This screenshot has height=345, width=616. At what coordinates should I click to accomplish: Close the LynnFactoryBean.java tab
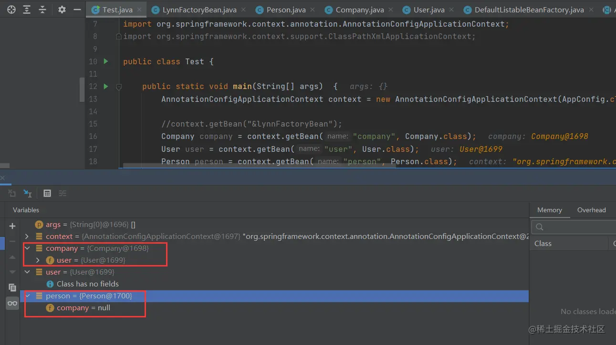[x=243, y=10]
